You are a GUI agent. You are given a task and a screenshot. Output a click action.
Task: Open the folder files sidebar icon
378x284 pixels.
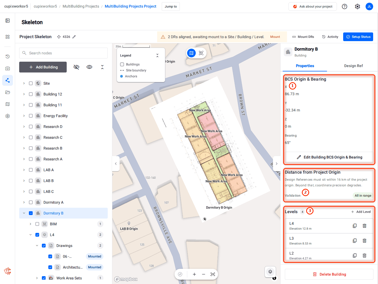point(8,92)
